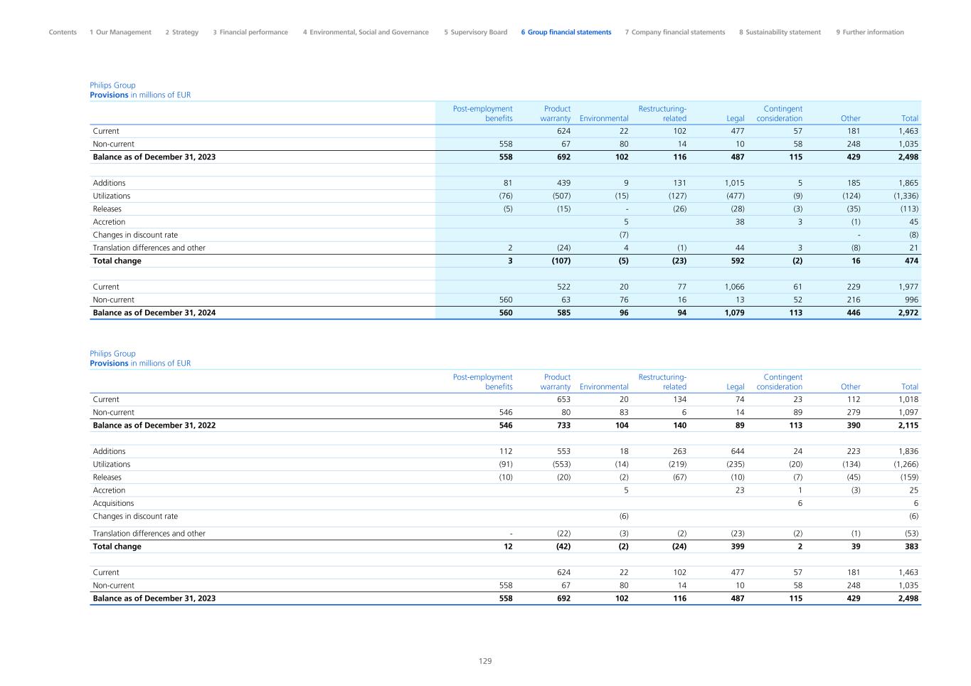
Task: Click the Product warranty additions value 439
Action: click(563, 183)
